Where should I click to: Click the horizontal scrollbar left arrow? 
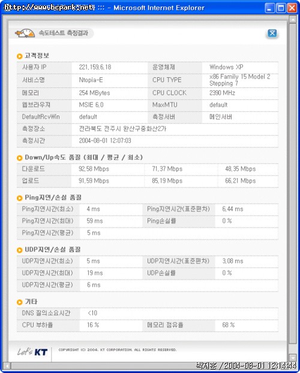tap(7, 365)
